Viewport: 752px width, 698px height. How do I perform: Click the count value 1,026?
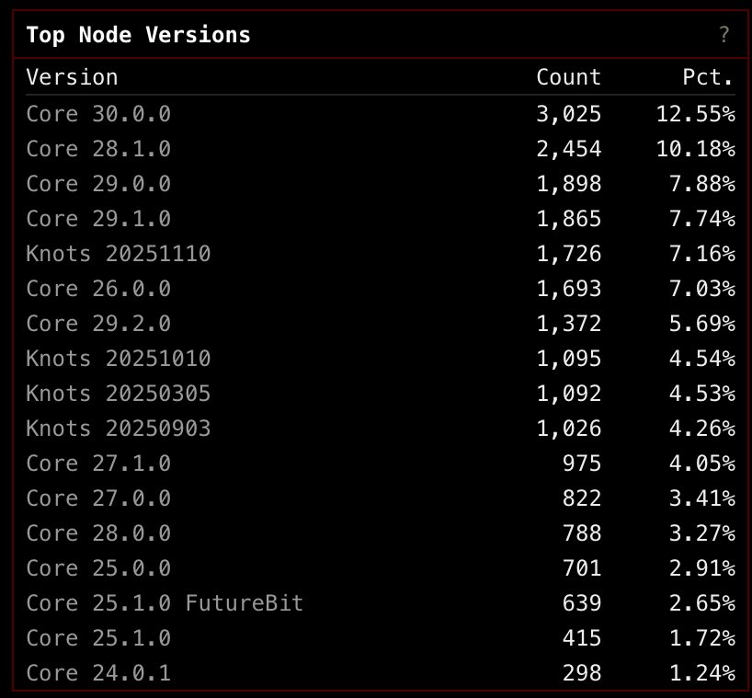point(568,429)
